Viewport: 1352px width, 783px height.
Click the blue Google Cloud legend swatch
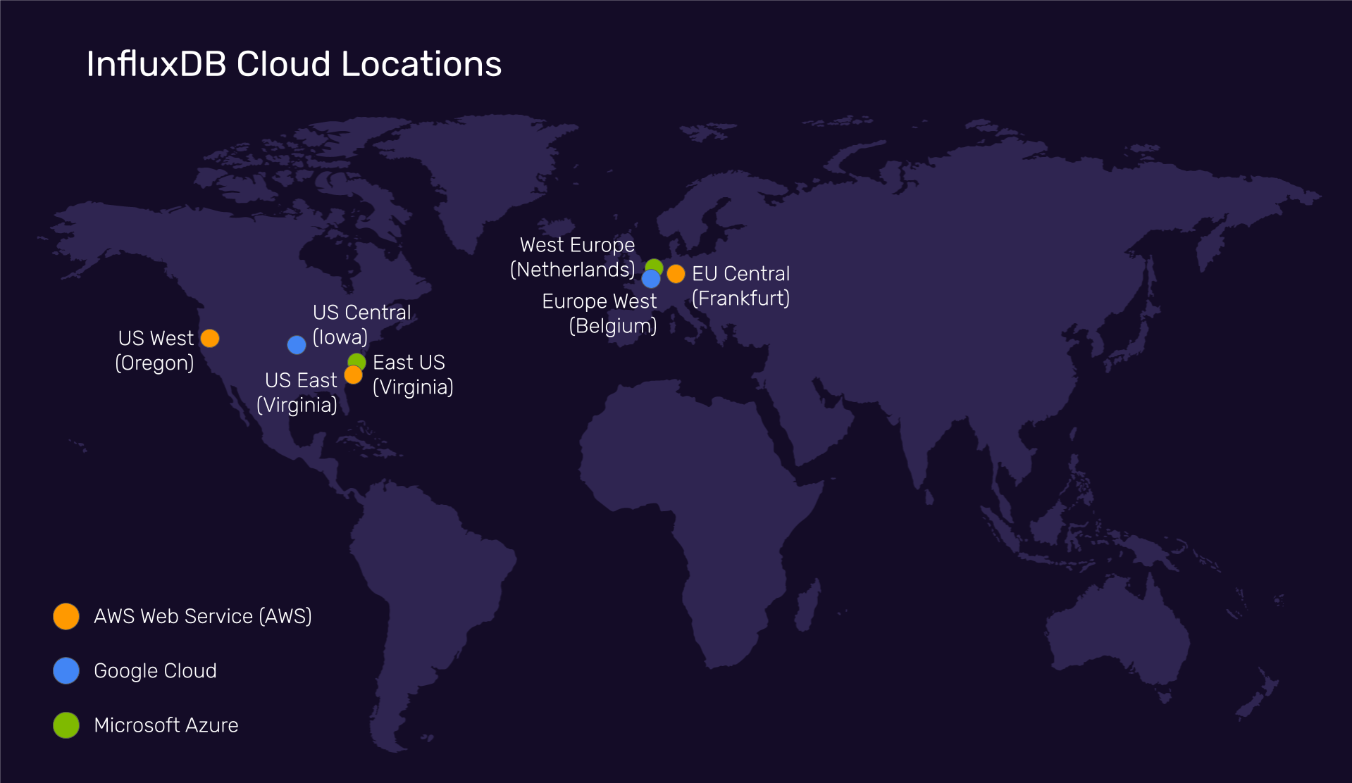click(66, 671)
